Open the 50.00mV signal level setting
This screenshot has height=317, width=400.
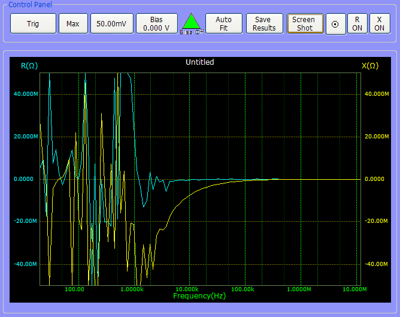pos(112,24)
